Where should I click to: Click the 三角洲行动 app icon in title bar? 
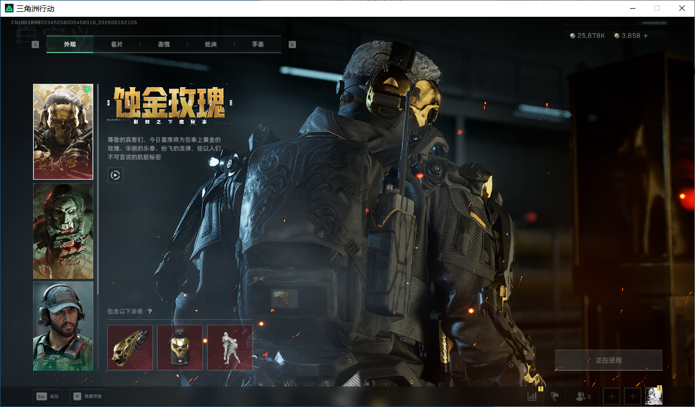[9, 8]
